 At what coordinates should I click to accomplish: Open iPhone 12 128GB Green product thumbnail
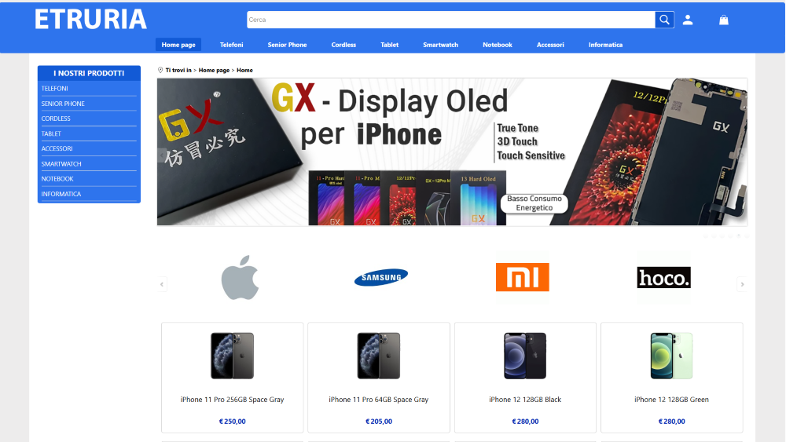click(x=671, y=356)
